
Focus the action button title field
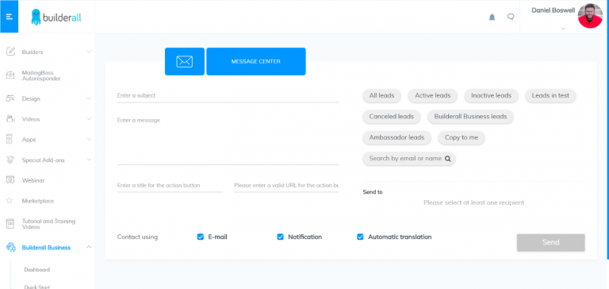[x=170, y=186]
